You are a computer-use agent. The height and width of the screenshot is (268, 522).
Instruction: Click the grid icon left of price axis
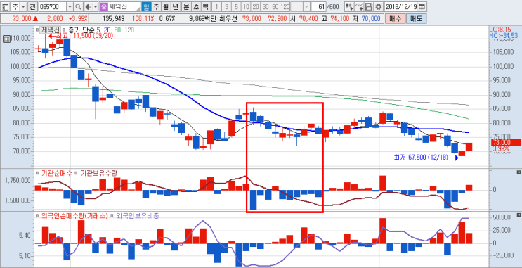click(6, 39)
